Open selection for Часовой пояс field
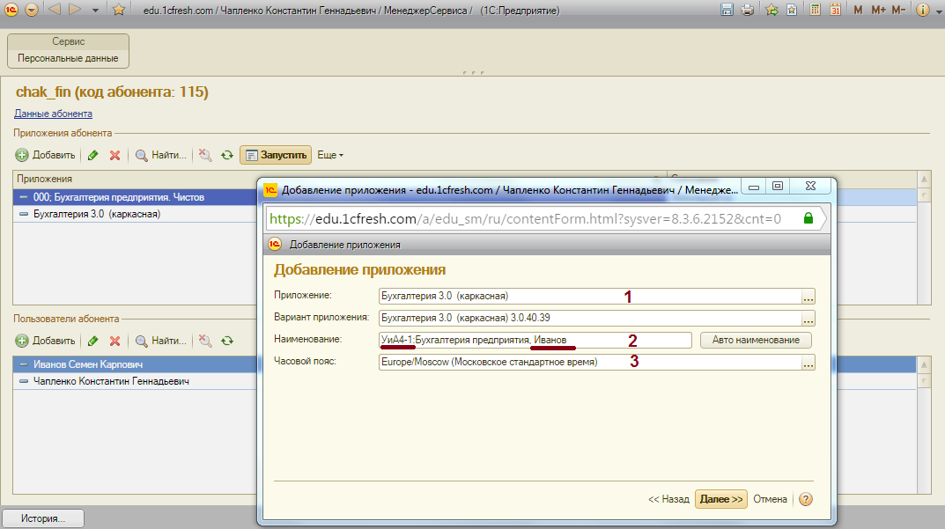The image size is (945, 529). pyautogui.click(x=808, y=363)
